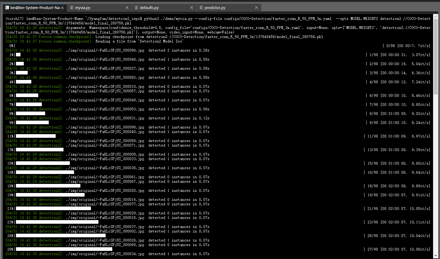Click the terminal icon on the lxn@lxn tab

click(7, 8)
